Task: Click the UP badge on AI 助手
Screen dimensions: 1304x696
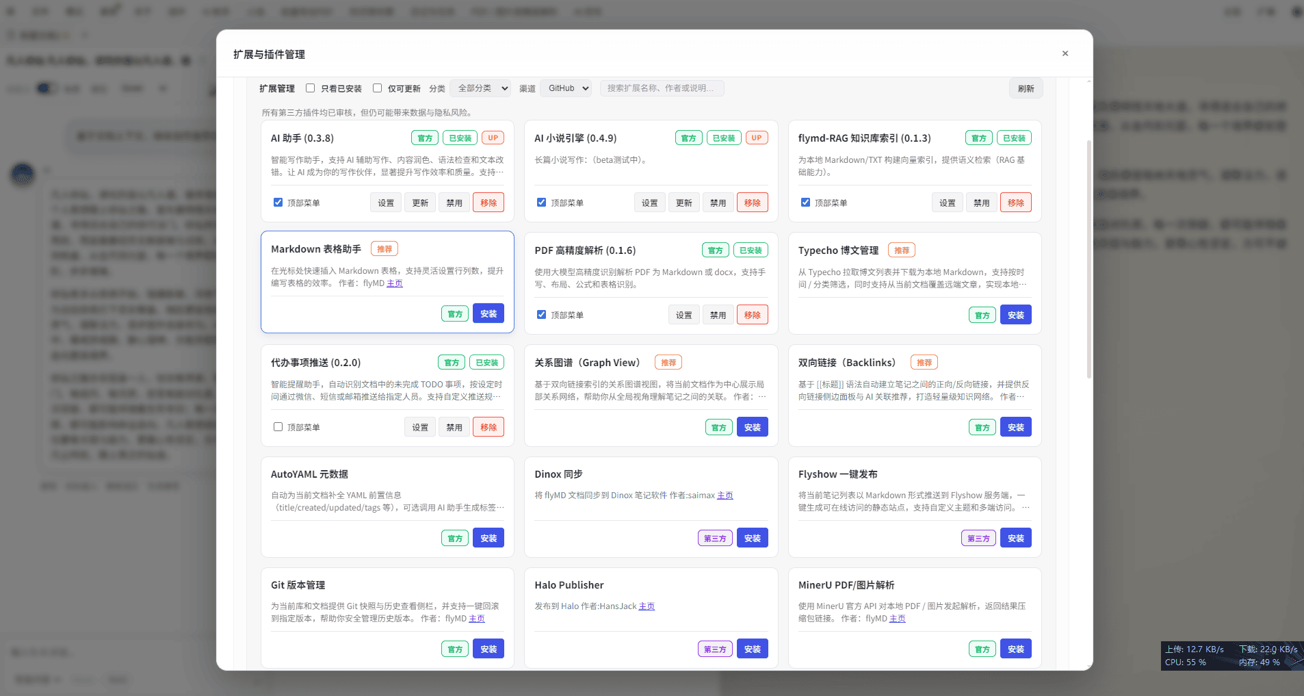Action: (x=493, y=138)
